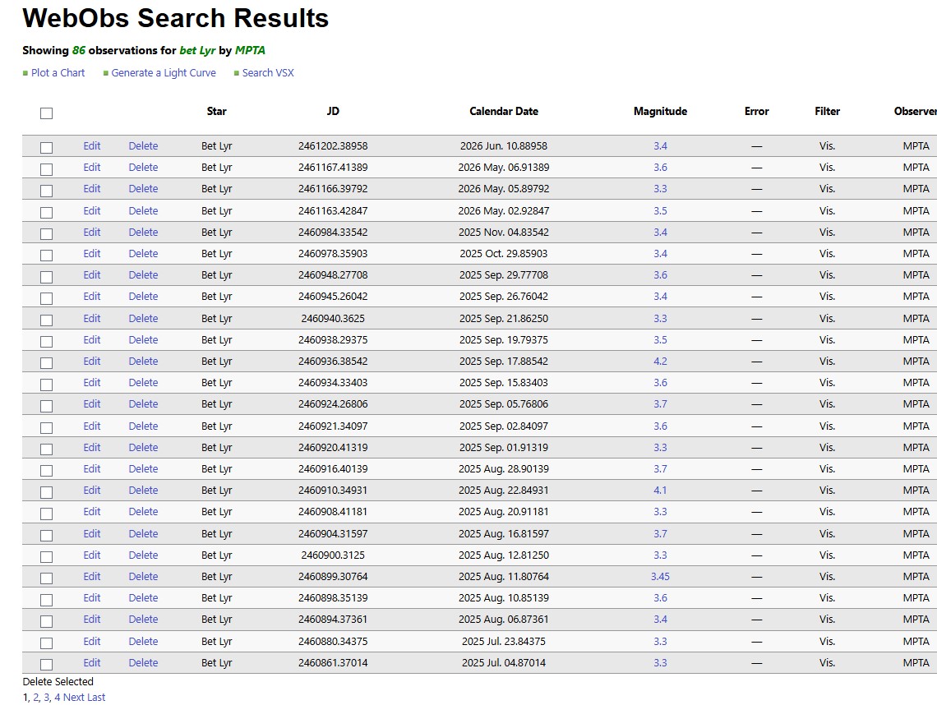Open magnitude 4.1 observation from Aug. 22

(660, 490)
